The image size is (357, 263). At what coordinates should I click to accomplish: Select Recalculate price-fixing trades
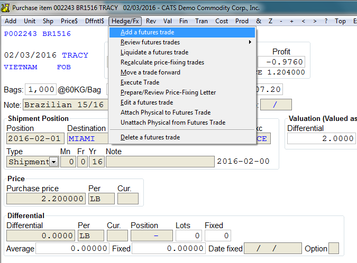pyautogui.click(x=182, y=62)
